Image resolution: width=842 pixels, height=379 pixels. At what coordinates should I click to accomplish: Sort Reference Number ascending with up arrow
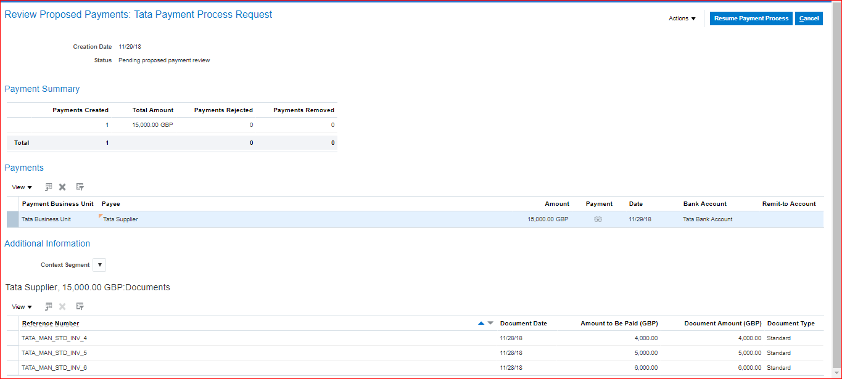(x=481, y=323)
